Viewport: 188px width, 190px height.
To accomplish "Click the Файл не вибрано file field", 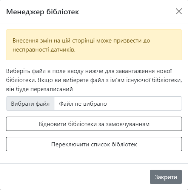I will 94,103.
